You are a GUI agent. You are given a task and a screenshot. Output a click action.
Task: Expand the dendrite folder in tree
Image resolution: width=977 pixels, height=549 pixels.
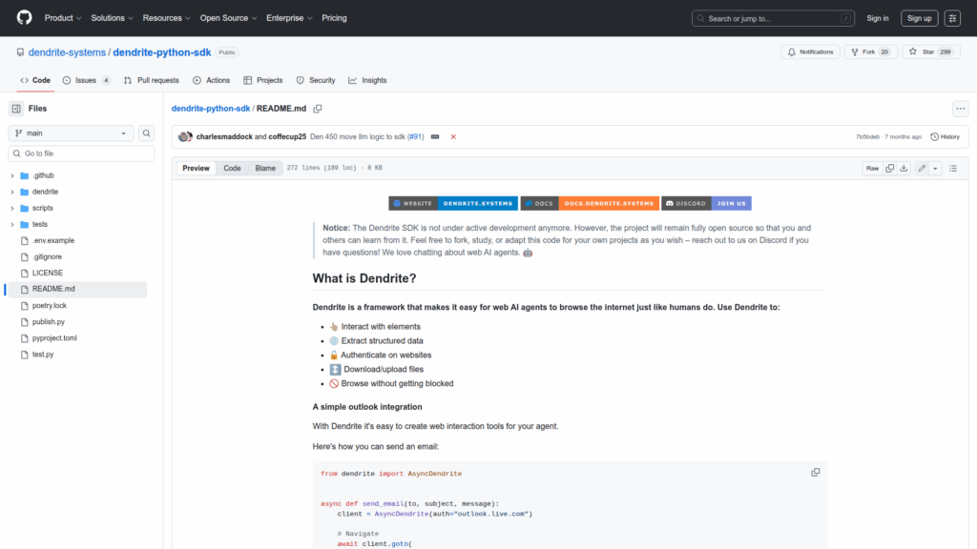click(x=12, y=192)
